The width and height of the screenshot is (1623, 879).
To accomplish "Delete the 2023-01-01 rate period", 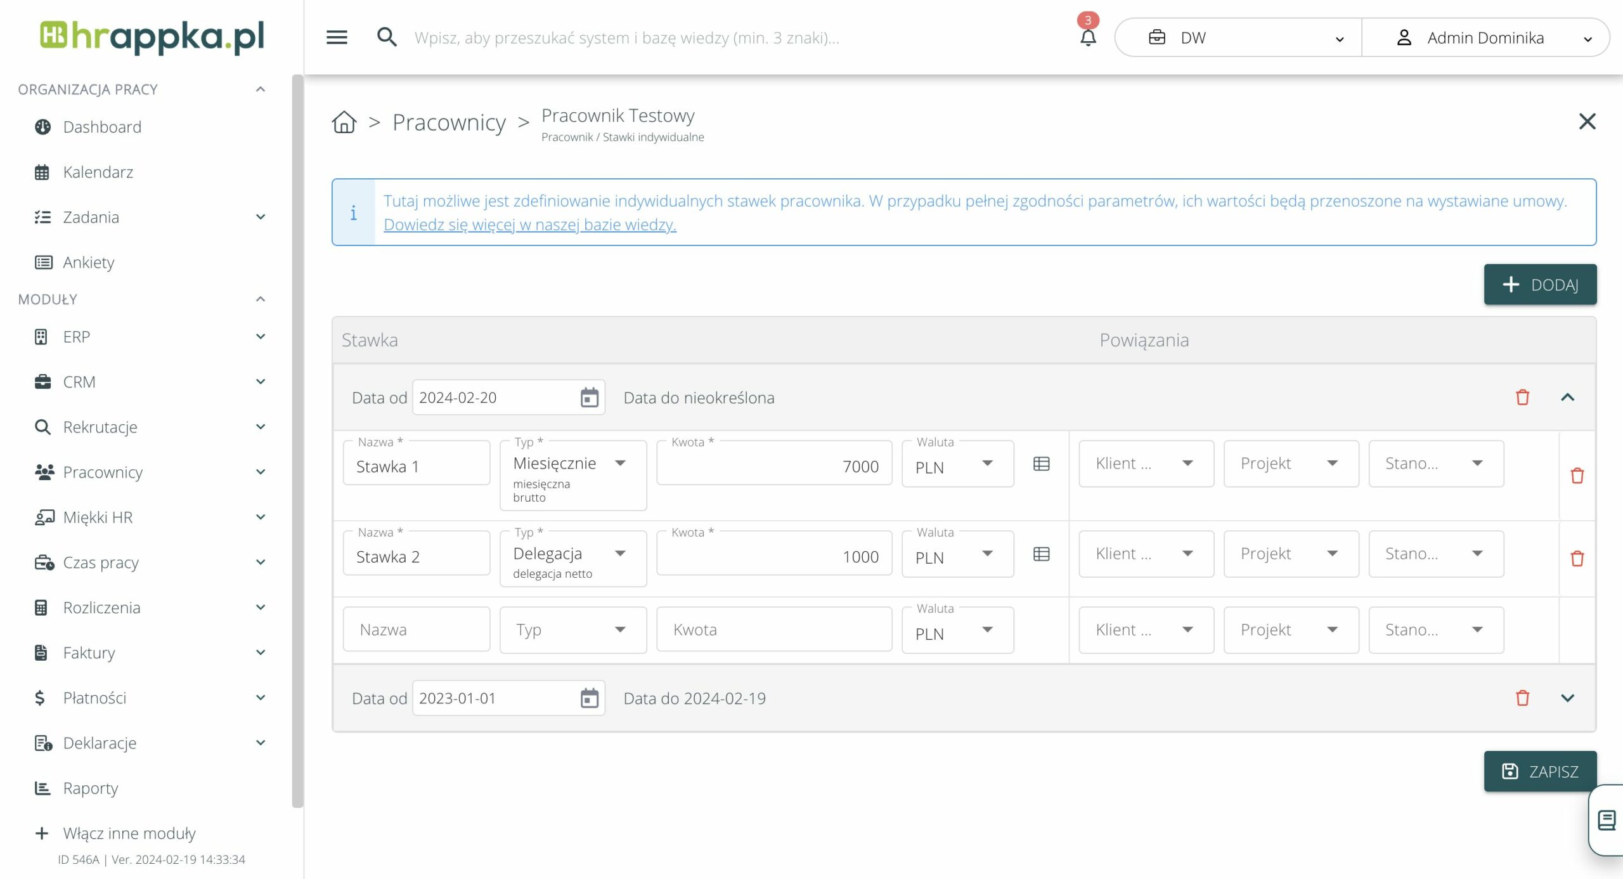I will [x=1522, y=698].
